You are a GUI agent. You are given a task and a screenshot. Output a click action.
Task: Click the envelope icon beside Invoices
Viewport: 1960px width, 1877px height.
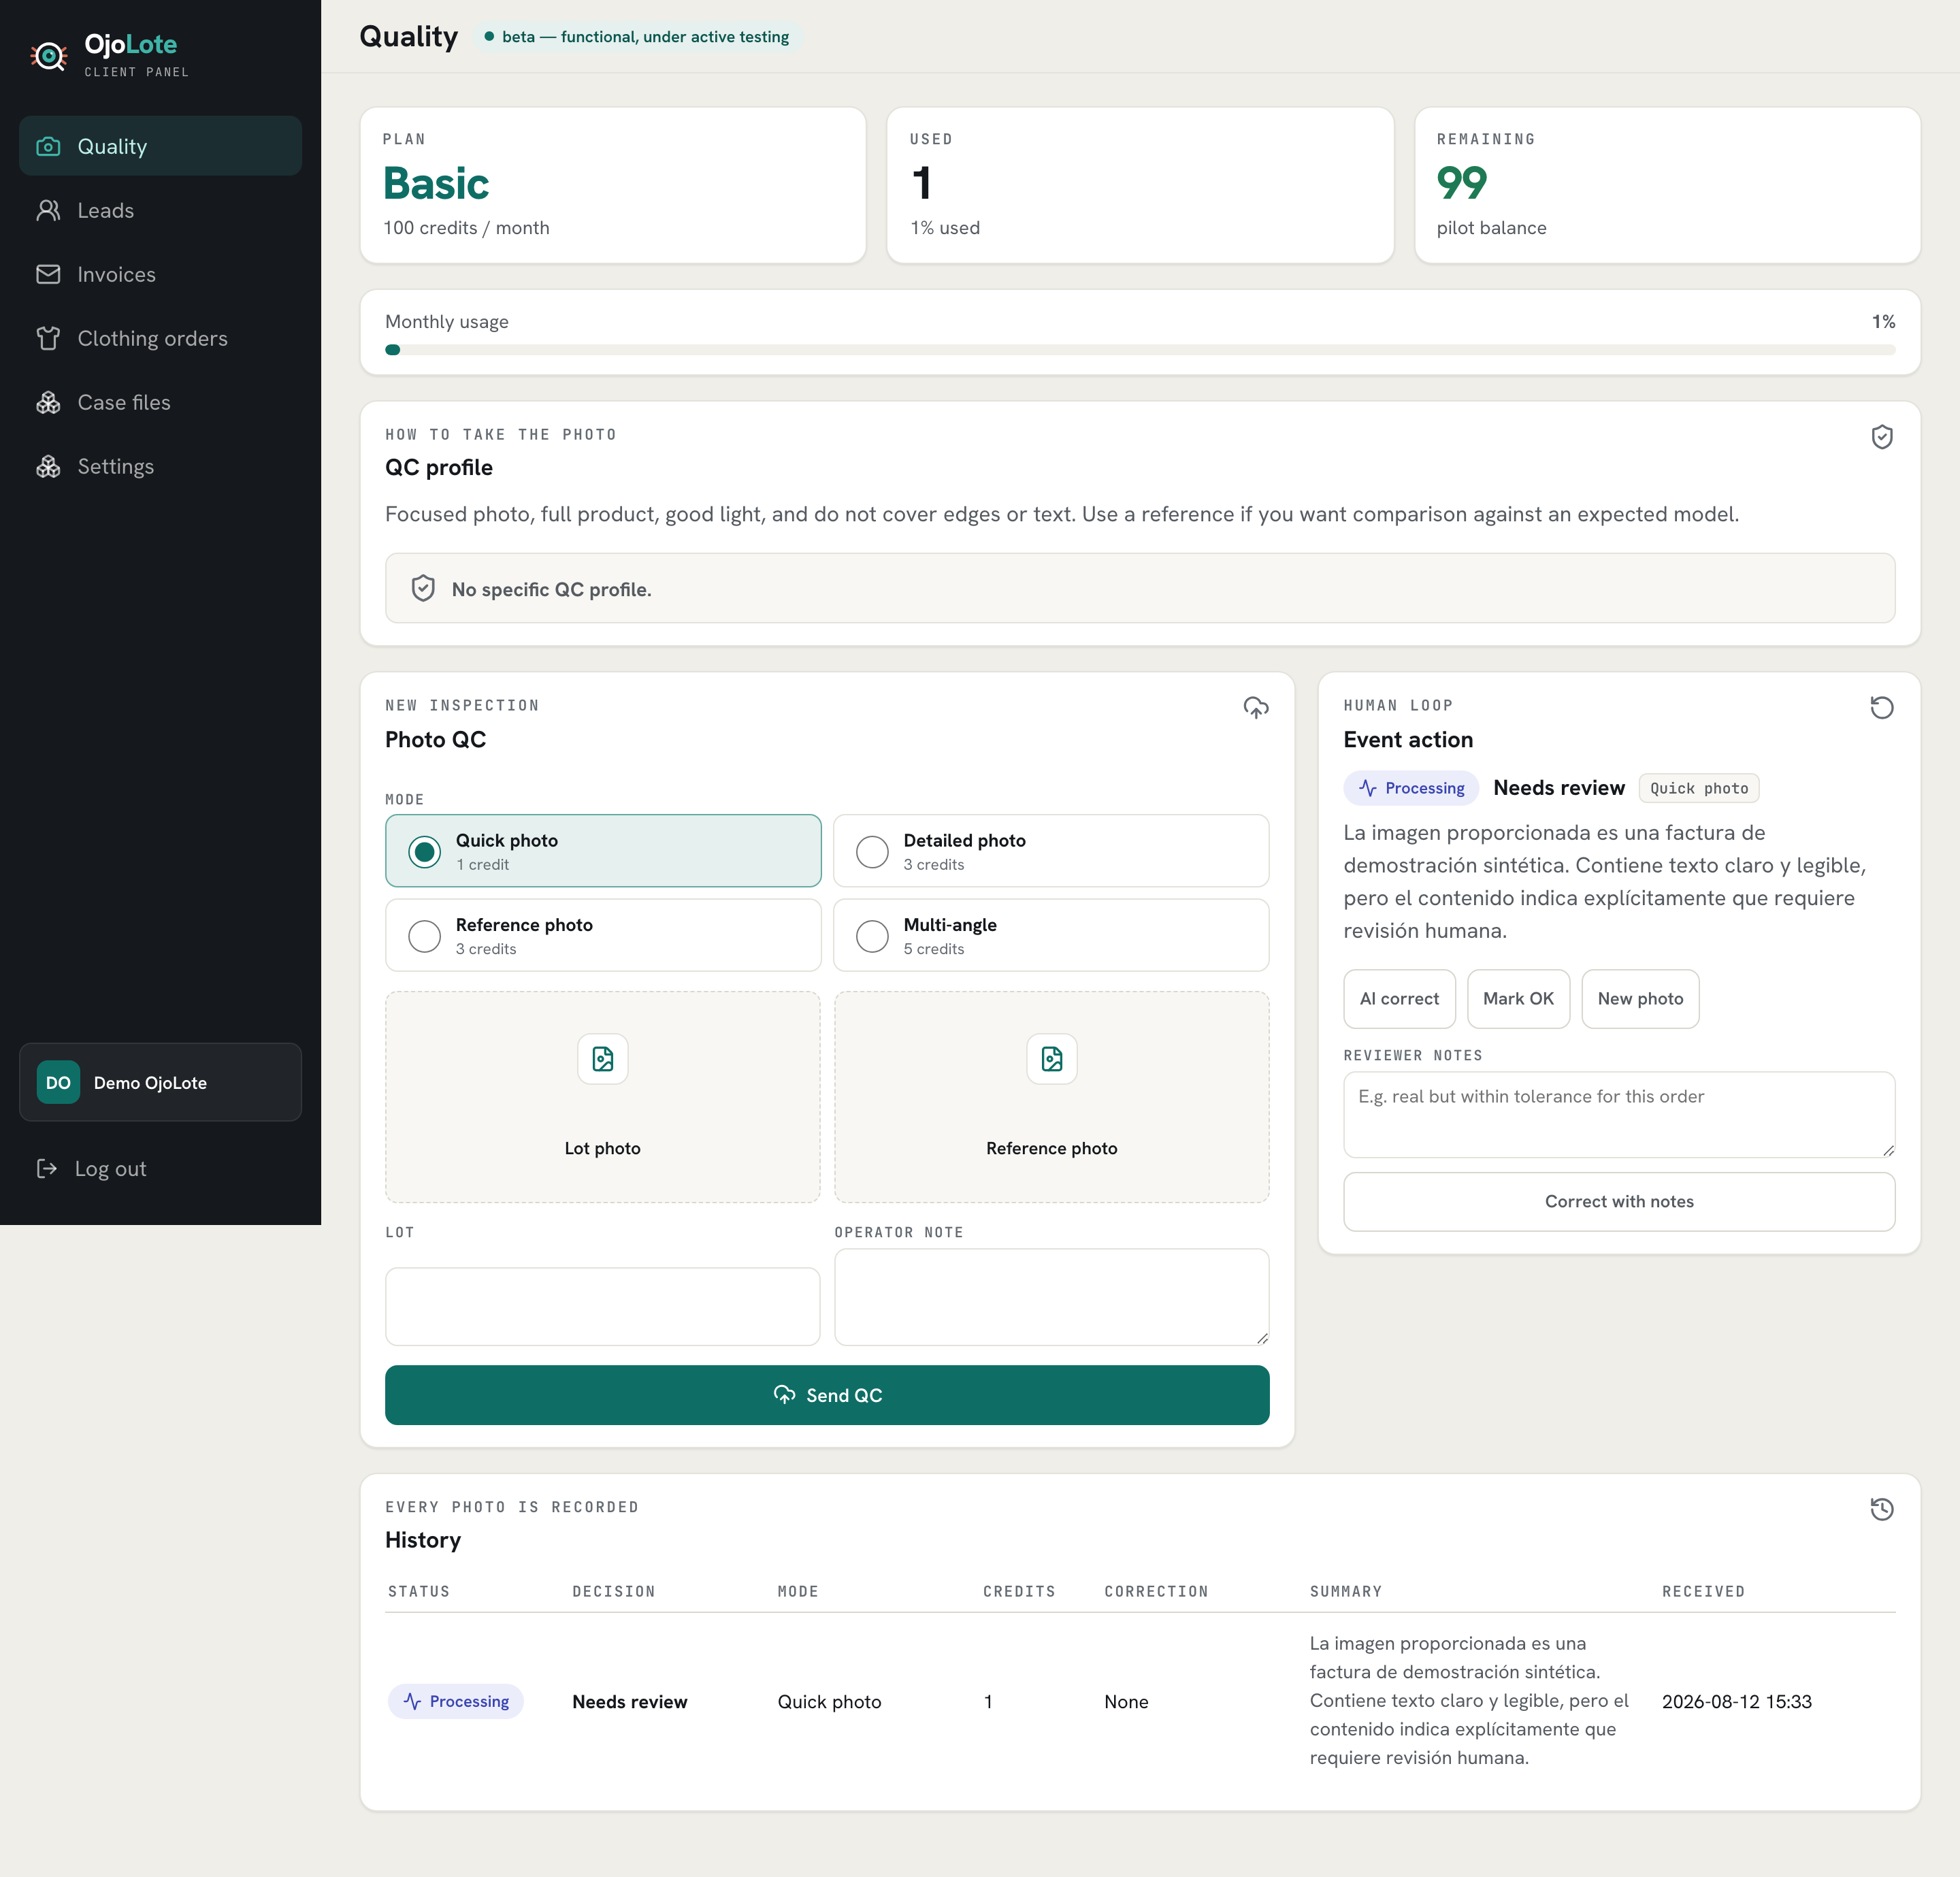(x=48, y=274)
